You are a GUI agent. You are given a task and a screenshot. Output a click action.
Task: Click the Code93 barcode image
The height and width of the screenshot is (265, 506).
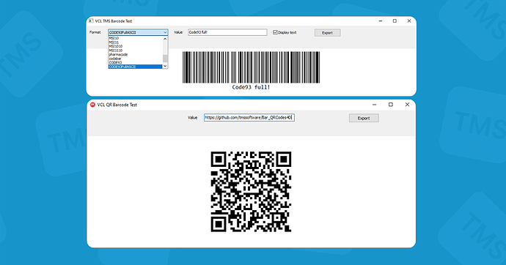tap(251, 67)
